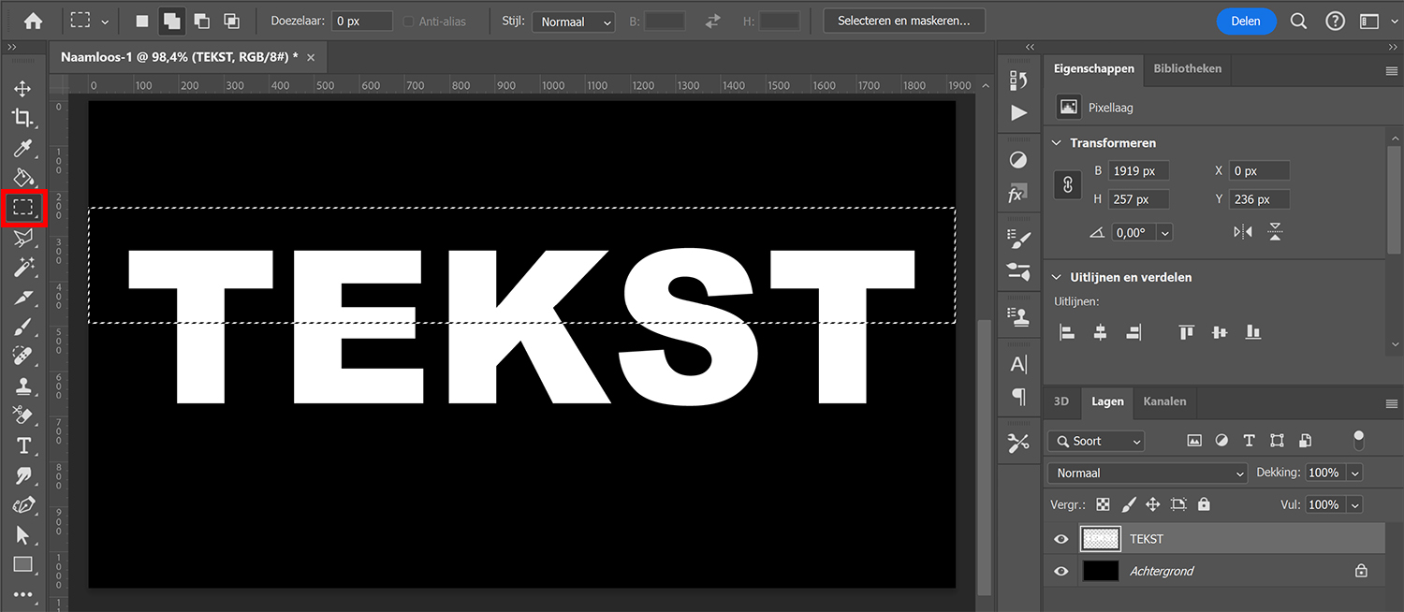
Task: Switch to the Bibliotheken tab
Action: pyautogui.click(x=1187, y=69)
